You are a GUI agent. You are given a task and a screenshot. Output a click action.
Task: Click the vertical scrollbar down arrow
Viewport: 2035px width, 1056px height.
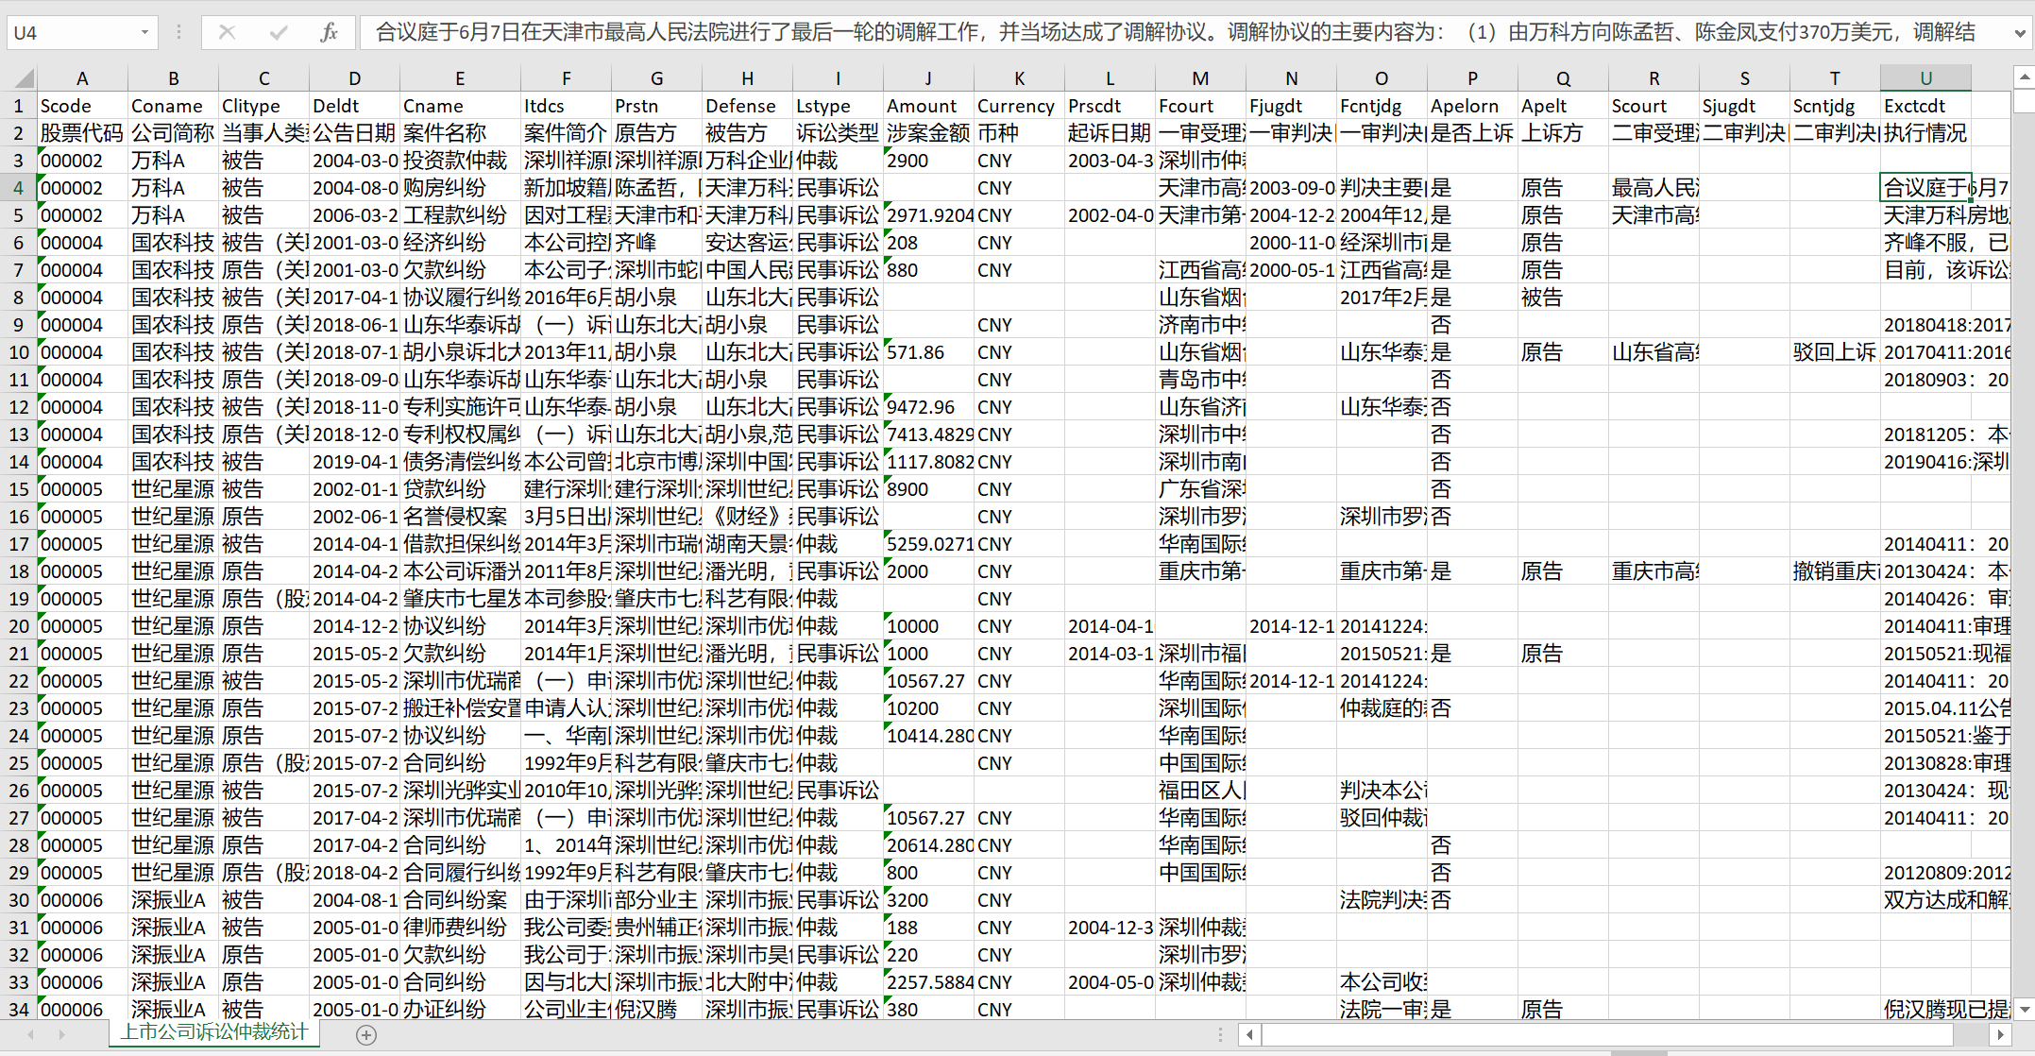pos(2024,1009)
